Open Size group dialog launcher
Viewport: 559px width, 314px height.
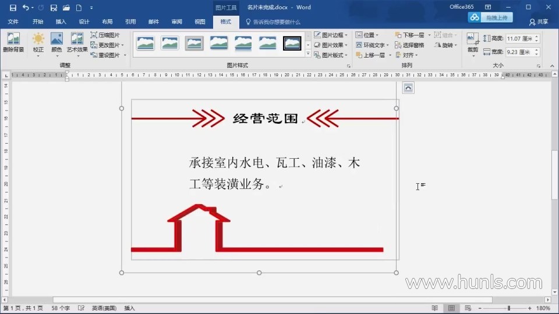pos(538,66)
